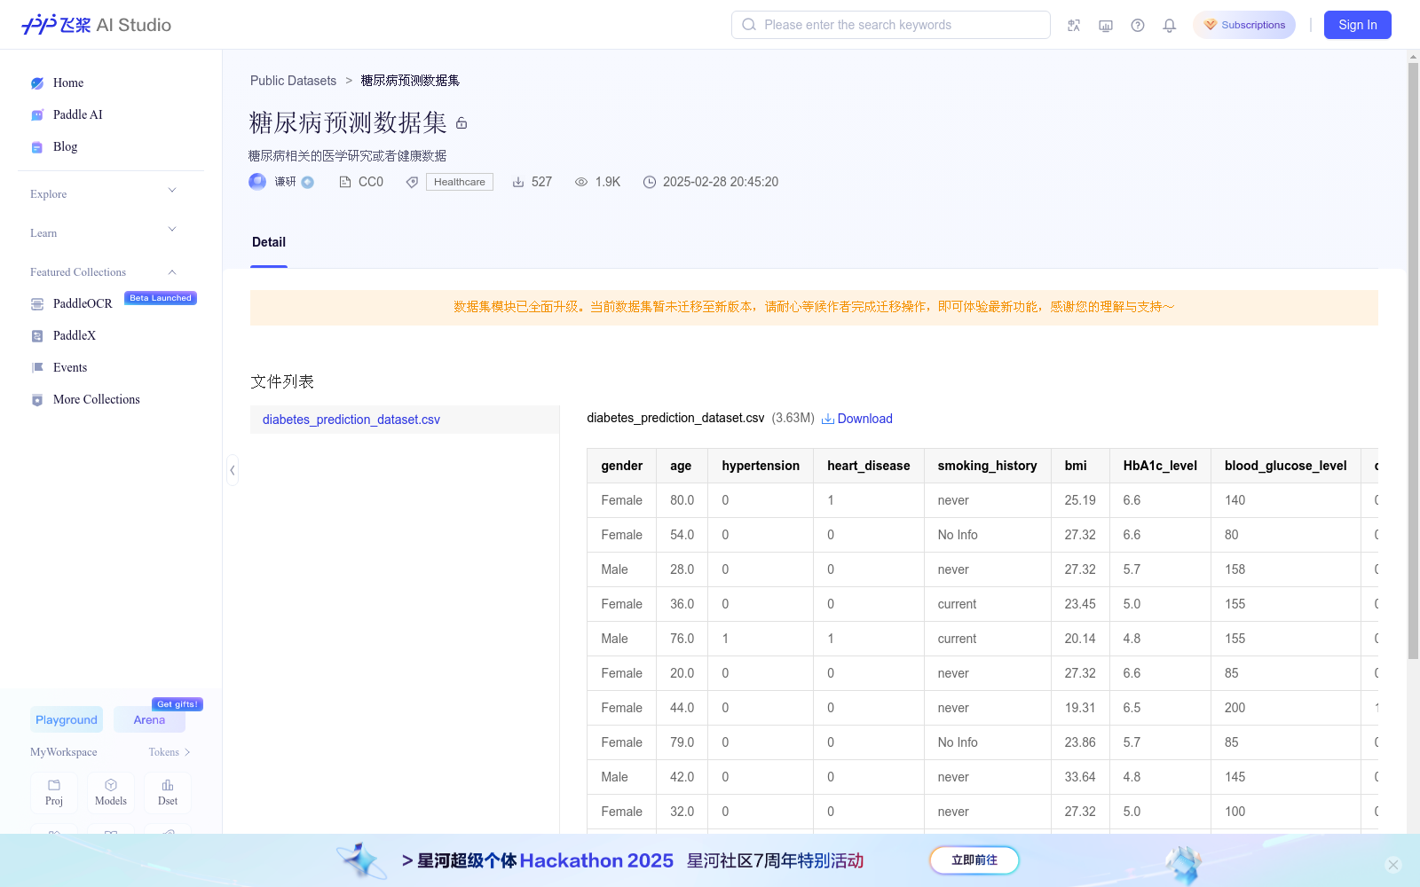Image resolution: width=1420 pixels, height=887 pixels.
Task: Select the Detail tab
Action: tap(269, 242)
